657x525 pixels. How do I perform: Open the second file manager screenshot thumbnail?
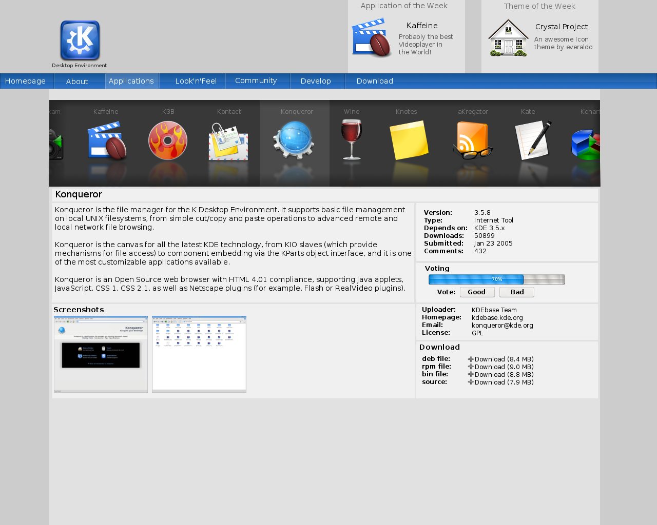coord(199,354)
